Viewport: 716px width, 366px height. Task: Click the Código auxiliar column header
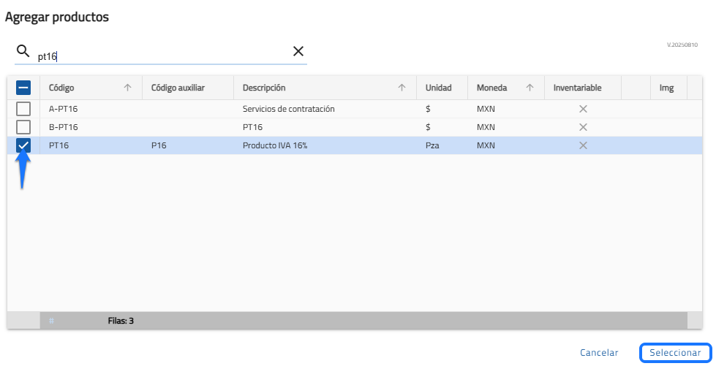point(178,88)
